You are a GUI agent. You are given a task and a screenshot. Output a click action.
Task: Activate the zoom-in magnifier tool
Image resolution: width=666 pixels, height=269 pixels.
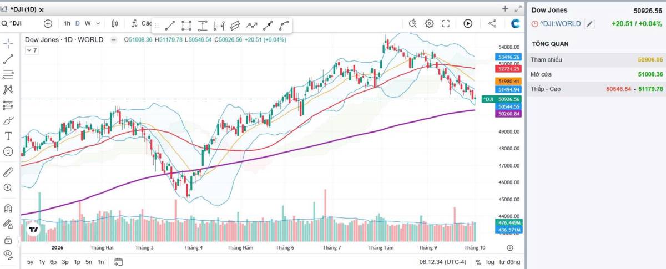[8, 187]
